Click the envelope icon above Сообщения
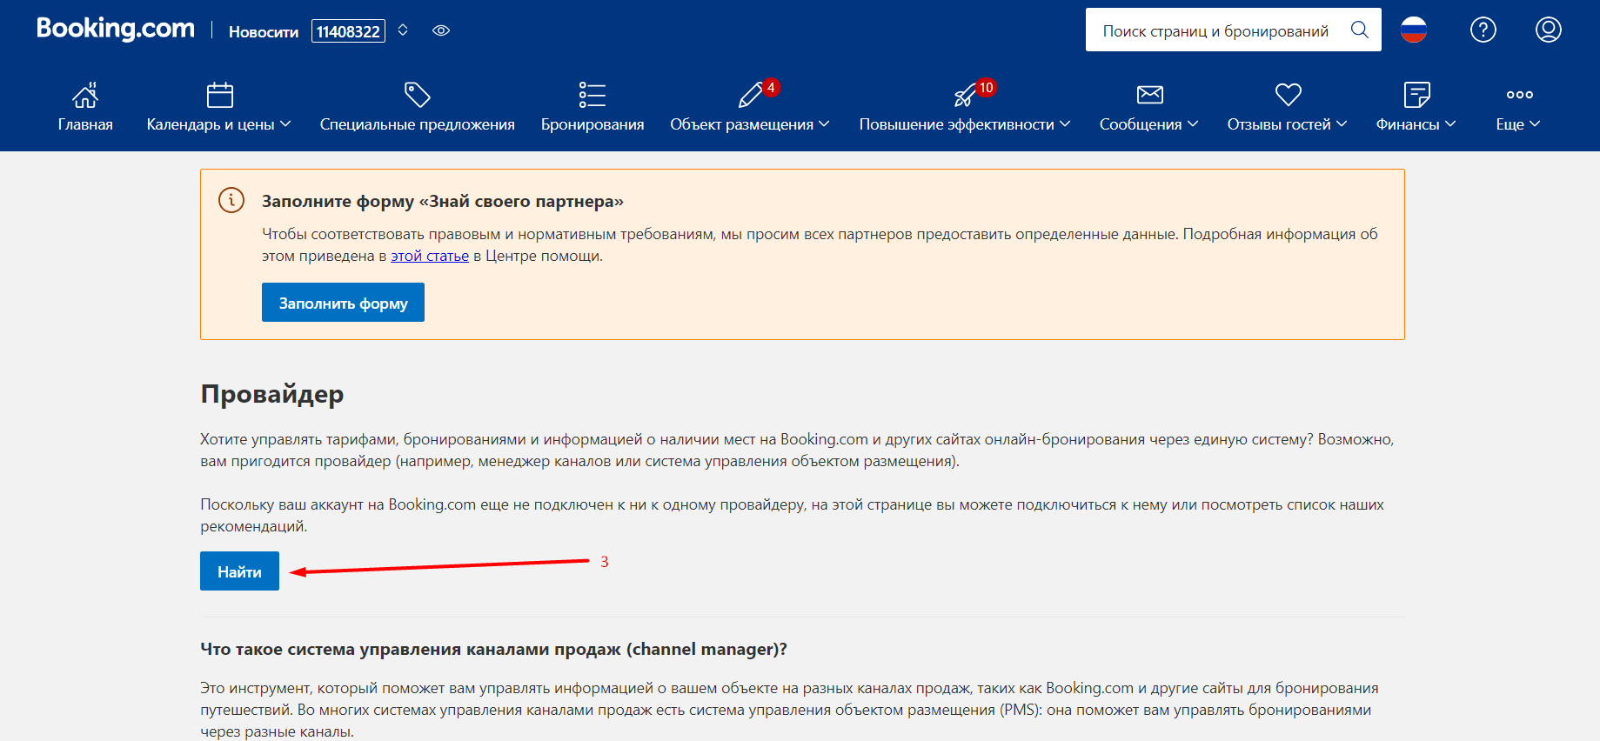This screenshot has height=741, width=1600. [1150, 95]
